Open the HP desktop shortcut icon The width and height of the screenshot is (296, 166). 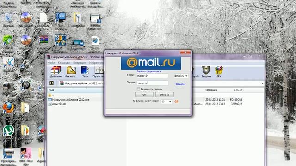pos(26,85)
